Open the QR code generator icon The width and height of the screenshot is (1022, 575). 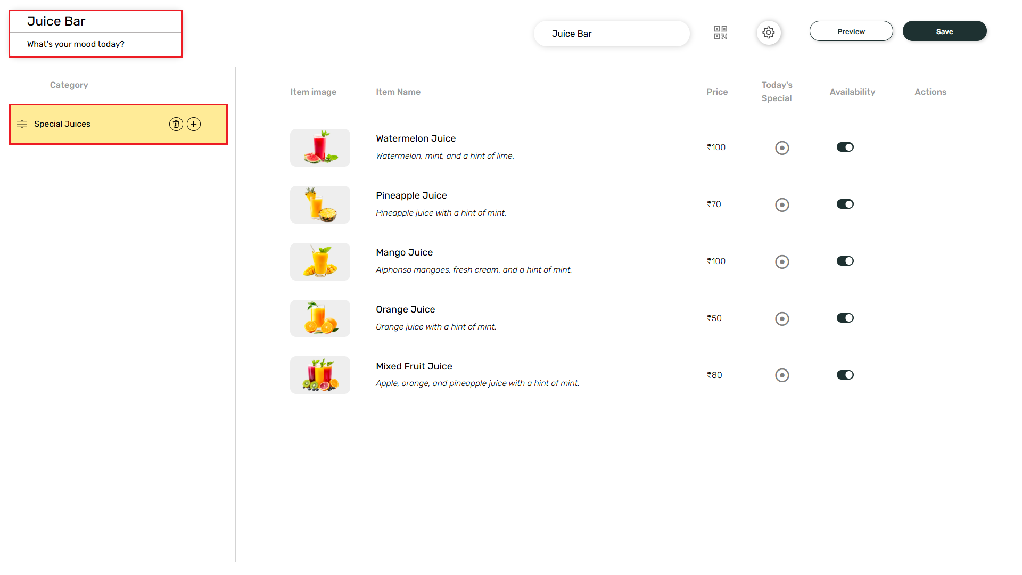[721, 32]
